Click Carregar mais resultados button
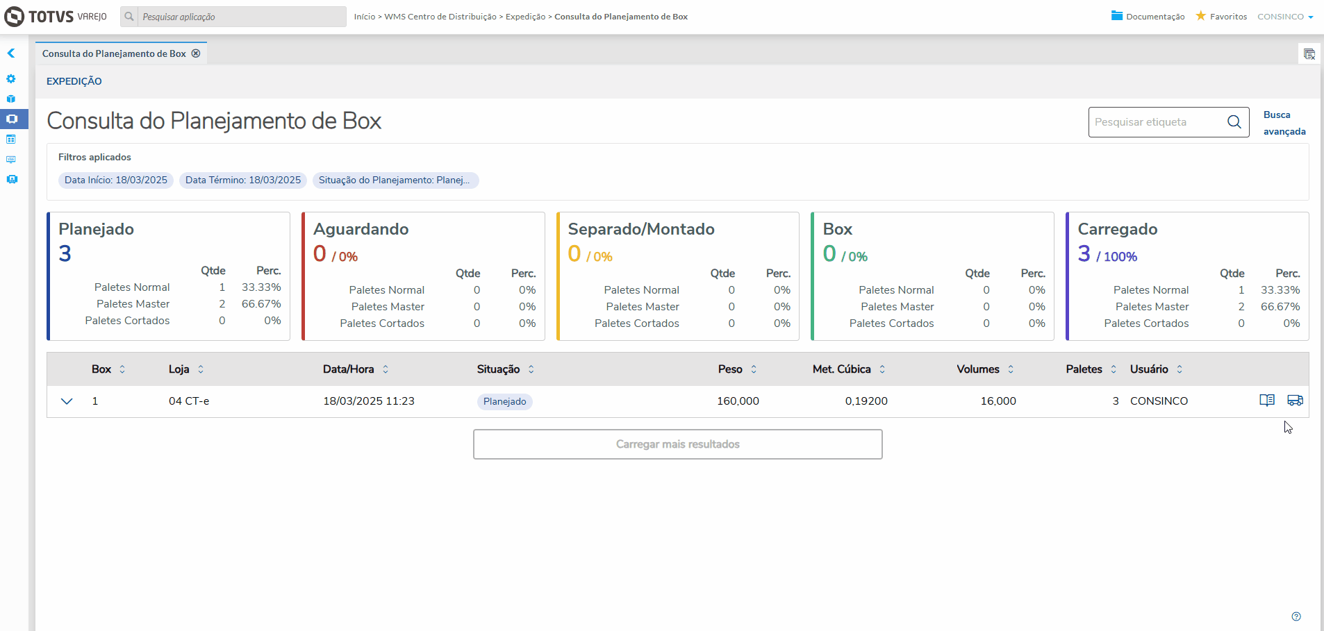 coord(678,444)
